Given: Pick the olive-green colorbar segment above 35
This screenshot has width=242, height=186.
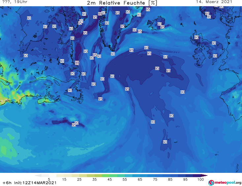Looking at the screenshot, I should (98, 175).
